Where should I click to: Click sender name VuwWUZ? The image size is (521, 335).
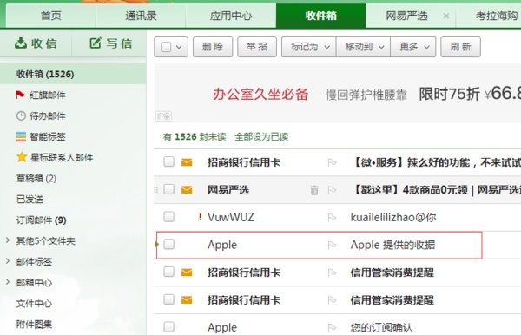tap(231, 217)
